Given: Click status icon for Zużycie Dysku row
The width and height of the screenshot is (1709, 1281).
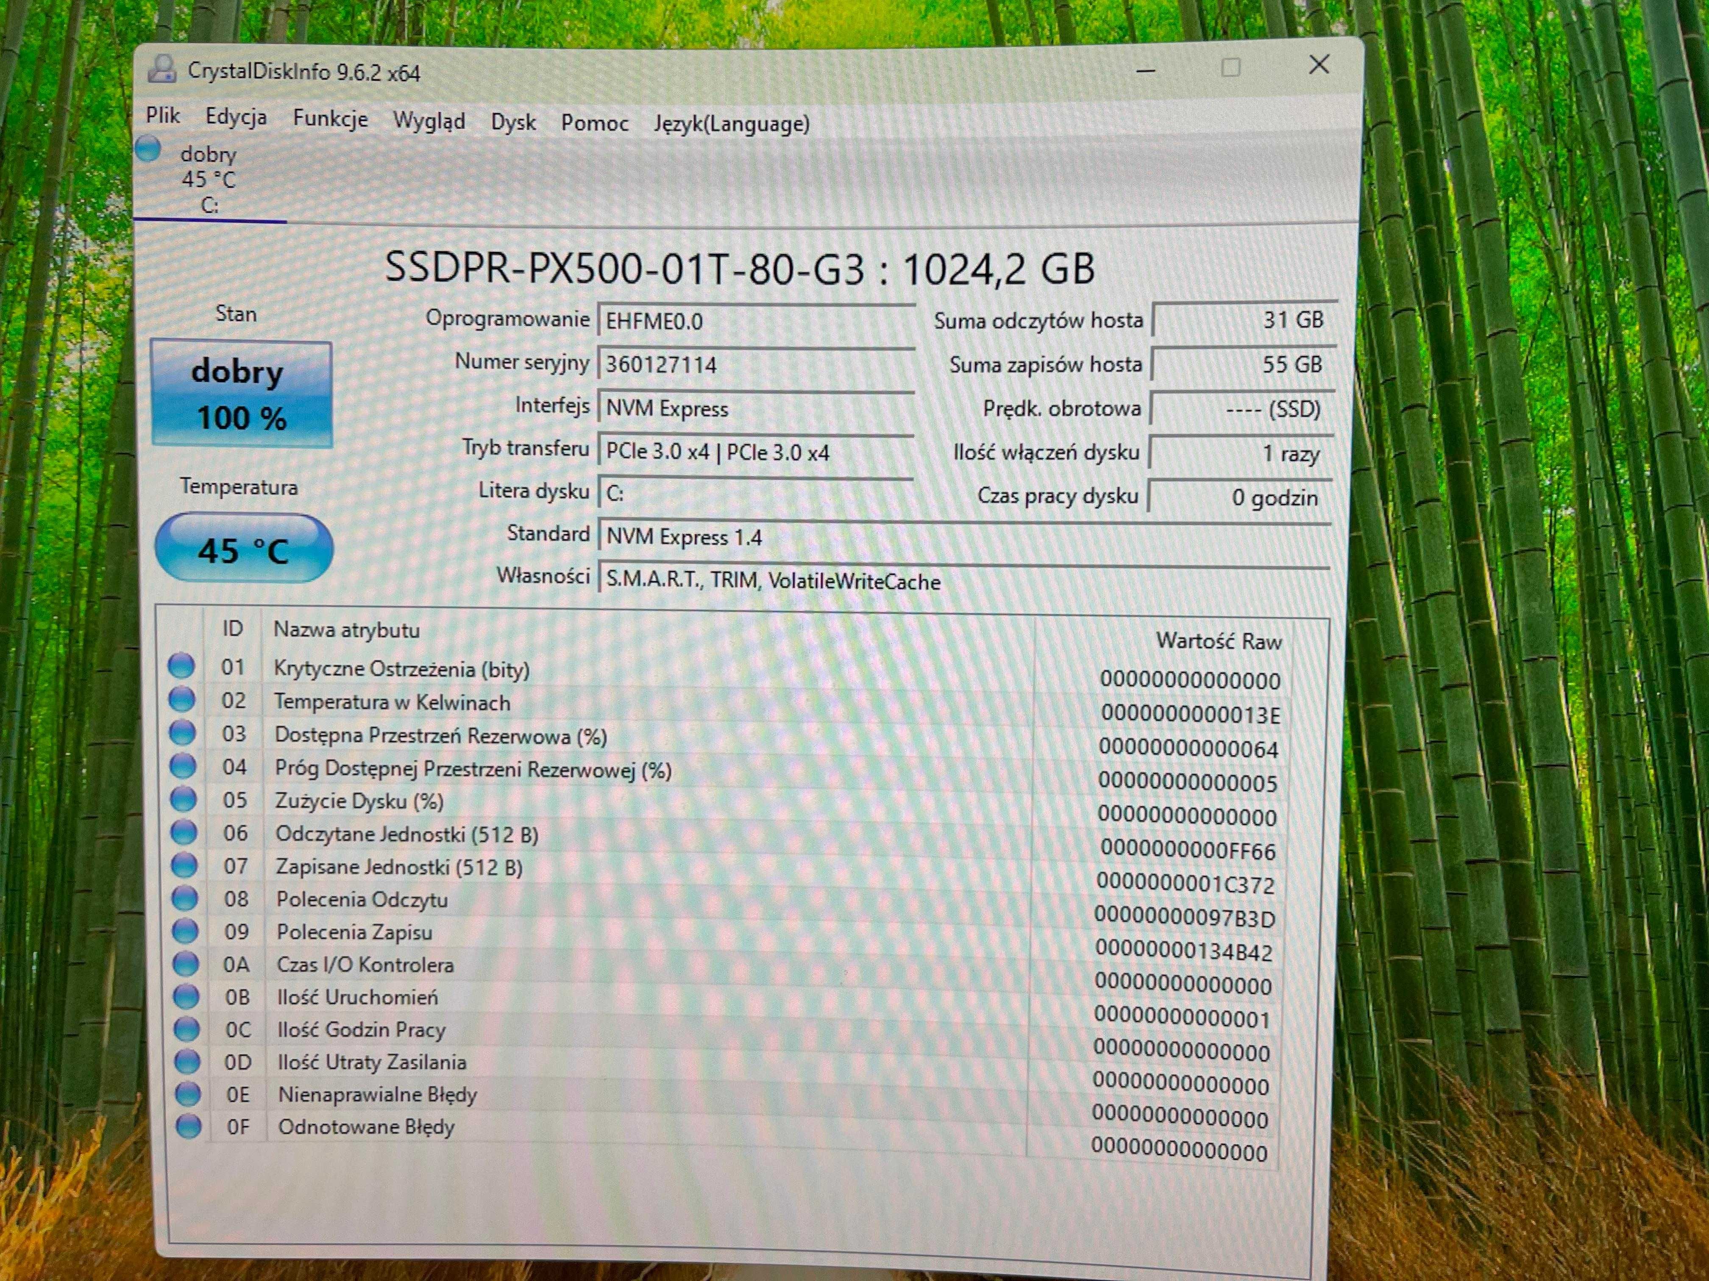Looking at the screenshot, I should click(x=183, y=799).
